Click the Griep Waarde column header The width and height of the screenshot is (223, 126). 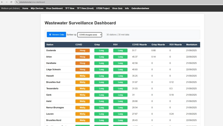(x=158, y=45)
